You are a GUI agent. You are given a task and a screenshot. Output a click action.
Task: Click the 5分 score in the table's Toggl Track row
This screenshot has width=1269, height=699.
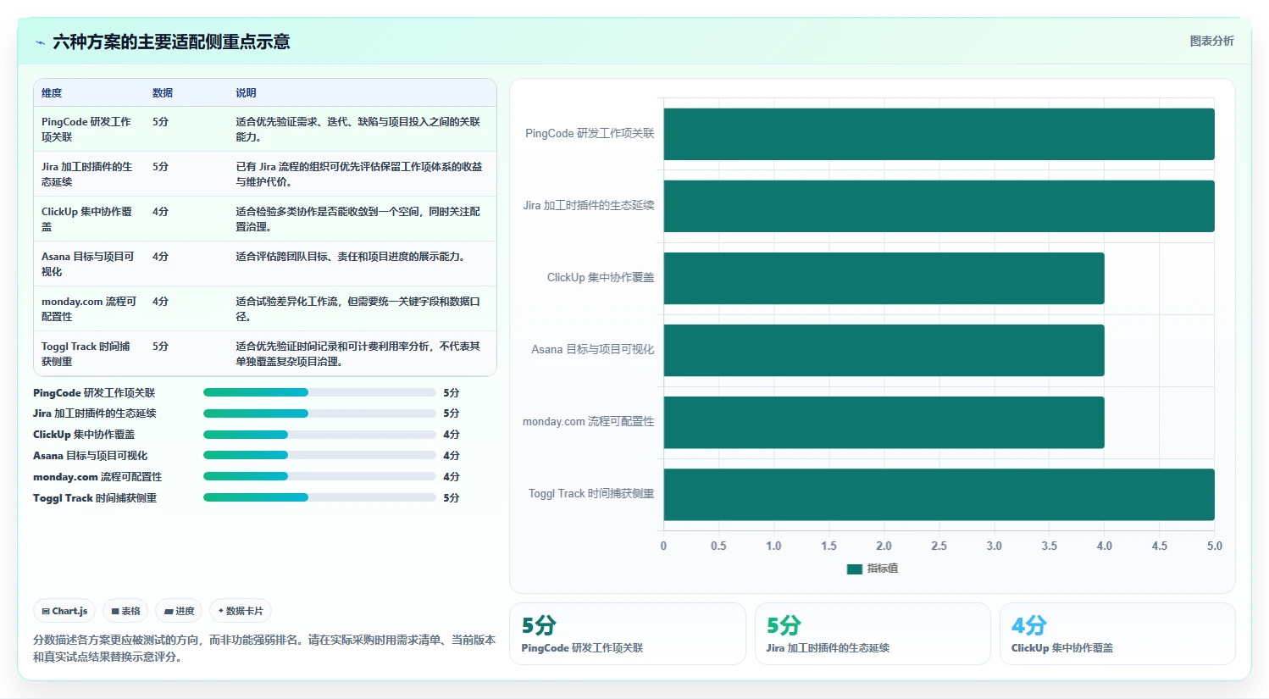(x=161, y=347)
